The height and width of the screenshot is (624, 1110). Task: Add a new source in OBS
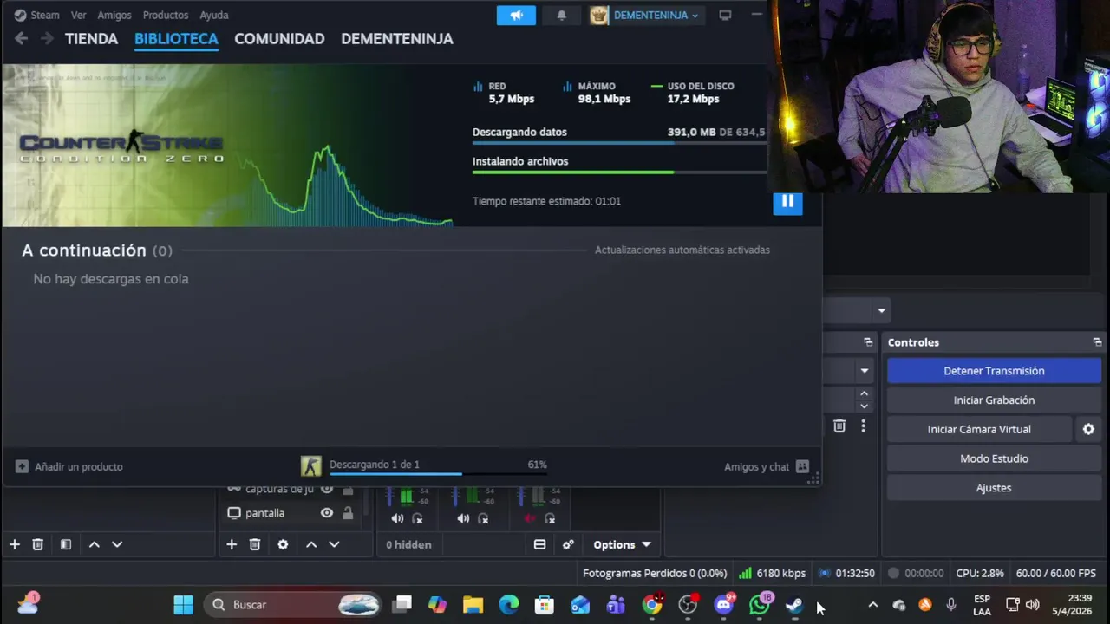coord(232,544)
